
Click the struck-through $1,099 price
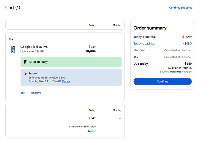[91, 51]
